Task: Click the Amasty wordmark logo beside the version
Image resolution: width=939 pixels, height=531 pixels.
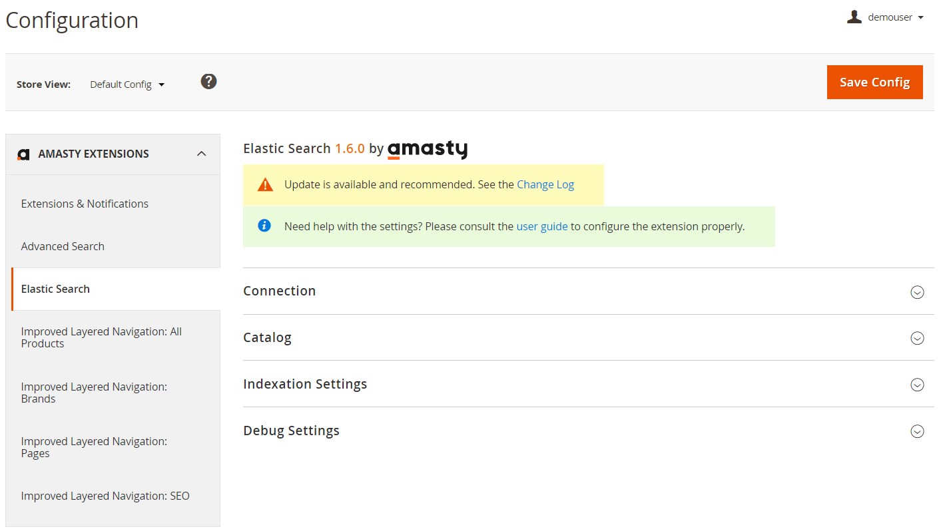Action: [427, 149]
